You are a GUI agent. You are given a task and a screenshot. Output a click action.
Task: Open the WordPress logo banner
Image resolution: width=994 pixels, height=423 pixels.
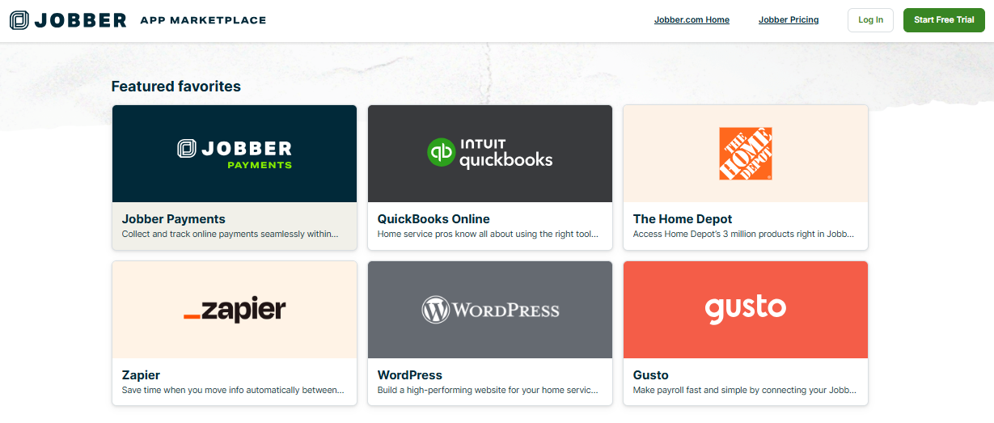490,310
